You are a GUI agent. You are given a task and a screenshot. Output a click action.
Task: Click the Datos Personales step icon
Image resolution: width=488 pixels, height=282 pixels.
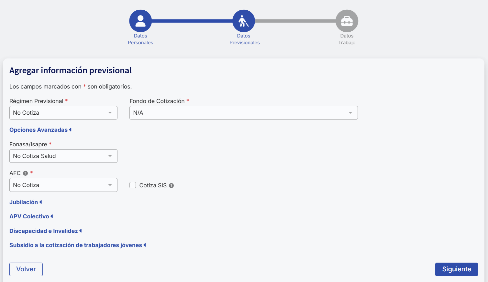point(140,21)
